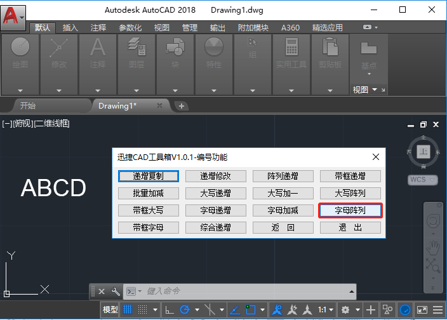Open the 1:1 annotation scale dropdown

[x=326, y=310]
